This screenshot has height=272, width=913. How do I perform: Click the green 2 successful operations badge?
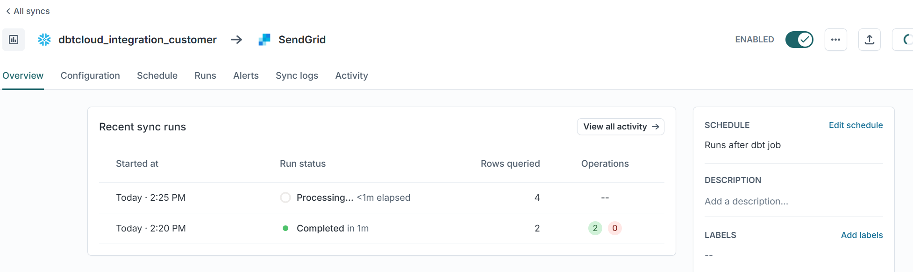595,228
